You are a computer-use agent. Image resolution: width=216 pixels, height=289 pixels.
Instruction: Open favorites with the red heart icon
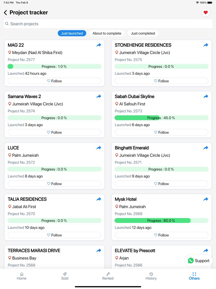pos(206,12)
